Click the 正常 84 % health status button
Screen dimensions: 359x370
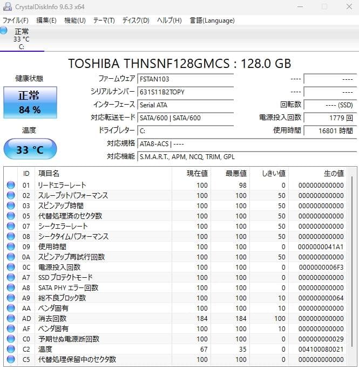(30, 102)
